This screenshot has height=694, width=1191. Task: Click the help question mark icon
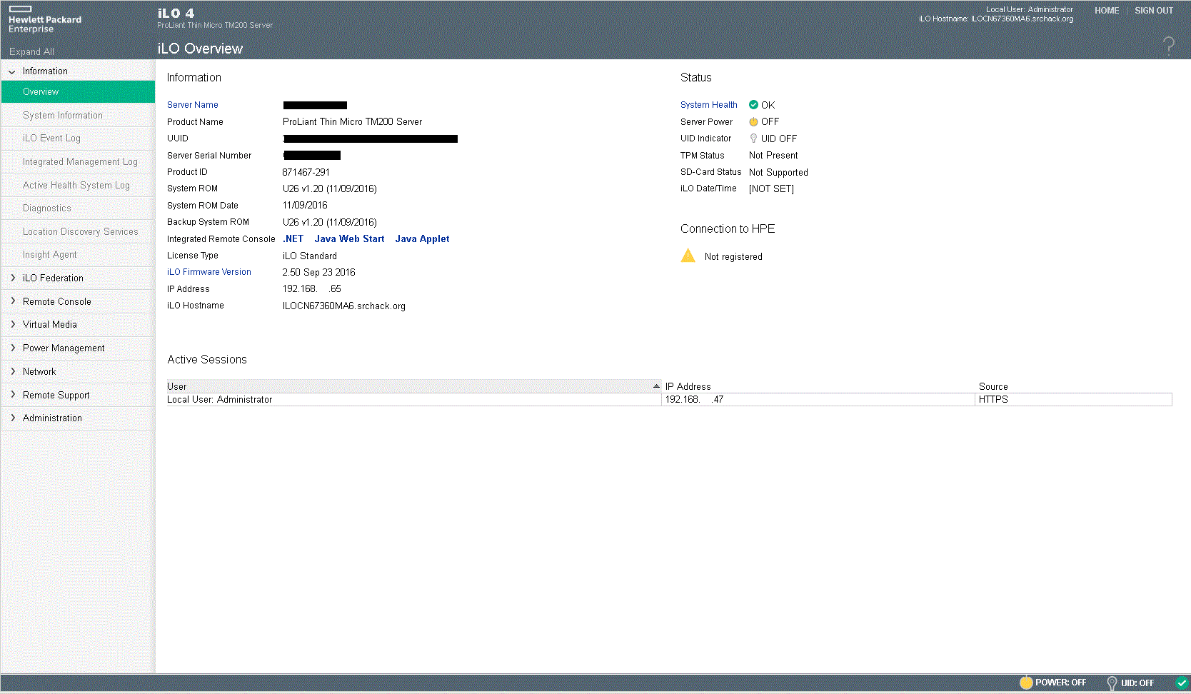coord(1169,46)
